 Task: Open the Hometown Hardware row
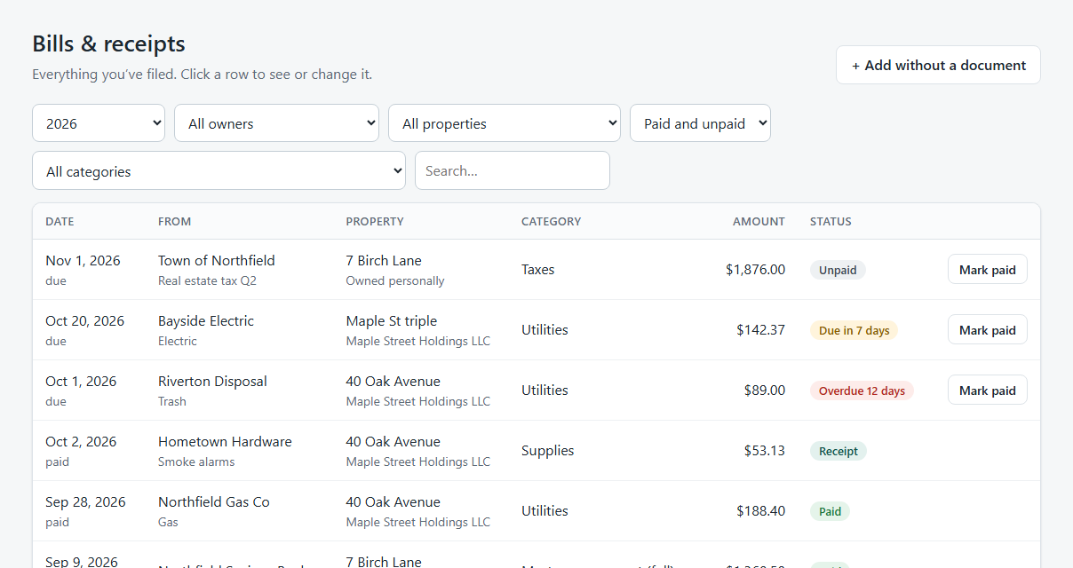[536, 451]
